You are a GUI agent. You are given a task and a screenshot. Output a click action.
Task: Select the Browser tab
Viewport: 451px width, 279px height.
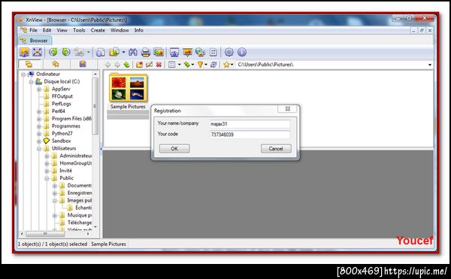[x=35, y=41]
